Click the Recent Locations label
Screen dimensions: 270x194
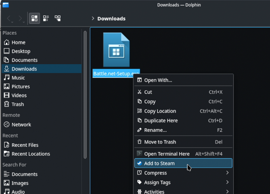pos(31,154)
